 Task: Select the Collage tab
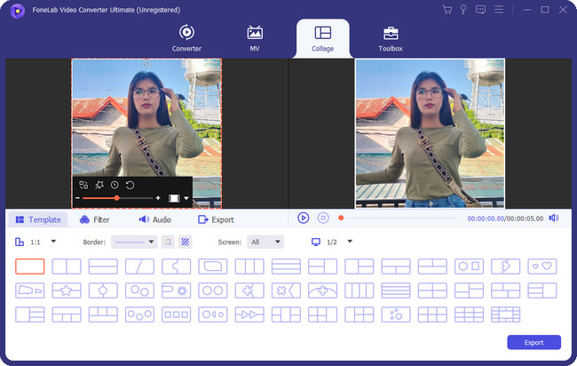tap(323, 39)
